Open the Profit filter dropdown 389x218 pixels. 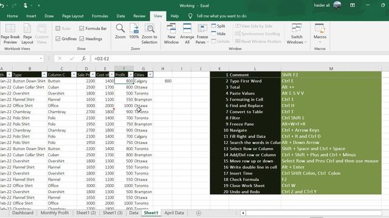point(131,74)
